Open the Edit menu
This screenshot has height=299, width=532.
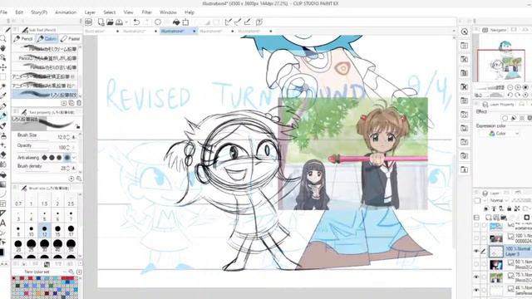19,12
